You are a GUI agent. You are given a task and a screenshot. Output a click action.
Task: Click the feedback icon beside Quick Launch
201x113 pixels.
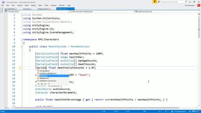click(x=159, y=2)
